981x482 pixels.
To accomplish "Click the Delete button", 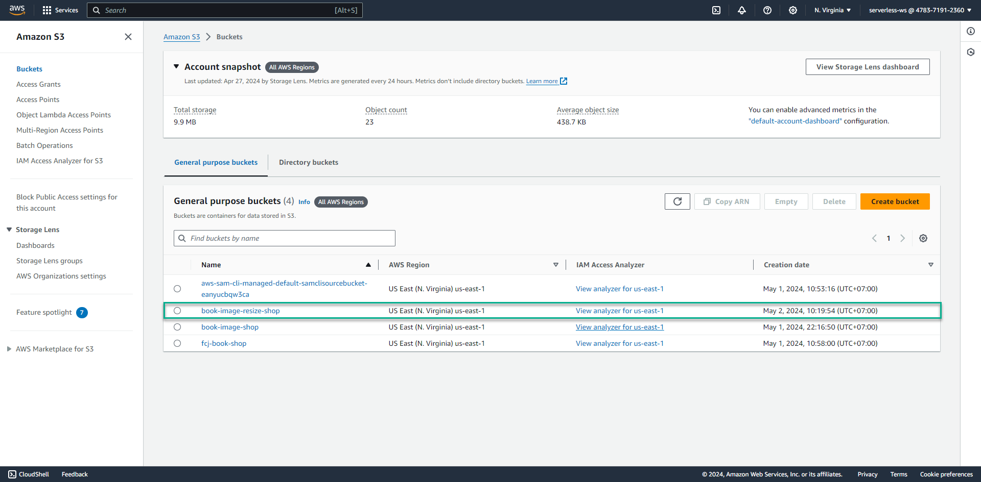I will pyautogui.click(x=834, y=201).
